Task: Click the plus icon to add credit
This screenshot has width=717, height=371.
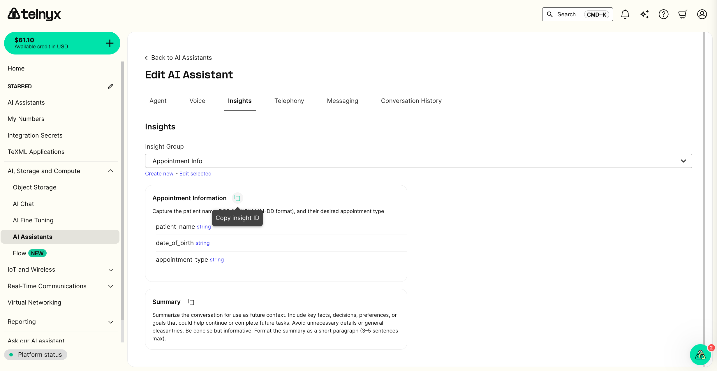Action: click(110, 43)
